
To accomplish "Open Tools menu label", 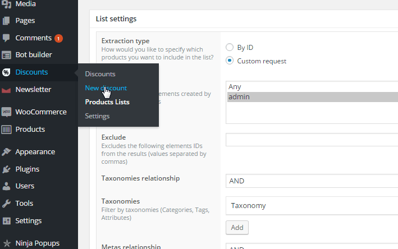I will tap(24, 204).
